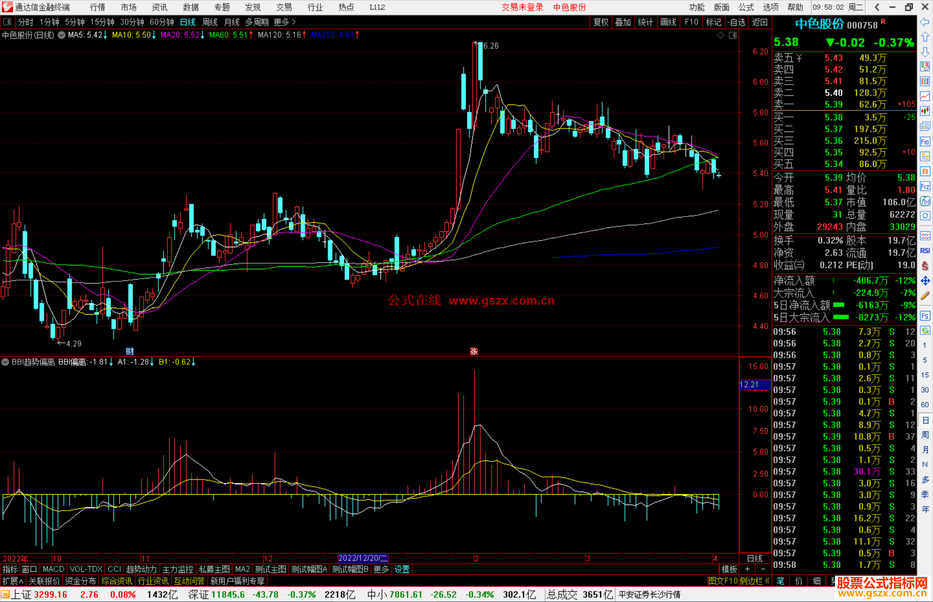Click the 2022/12/20 date marker on timeline
Screen dimensions: 933x602
(x=363, y=558)
